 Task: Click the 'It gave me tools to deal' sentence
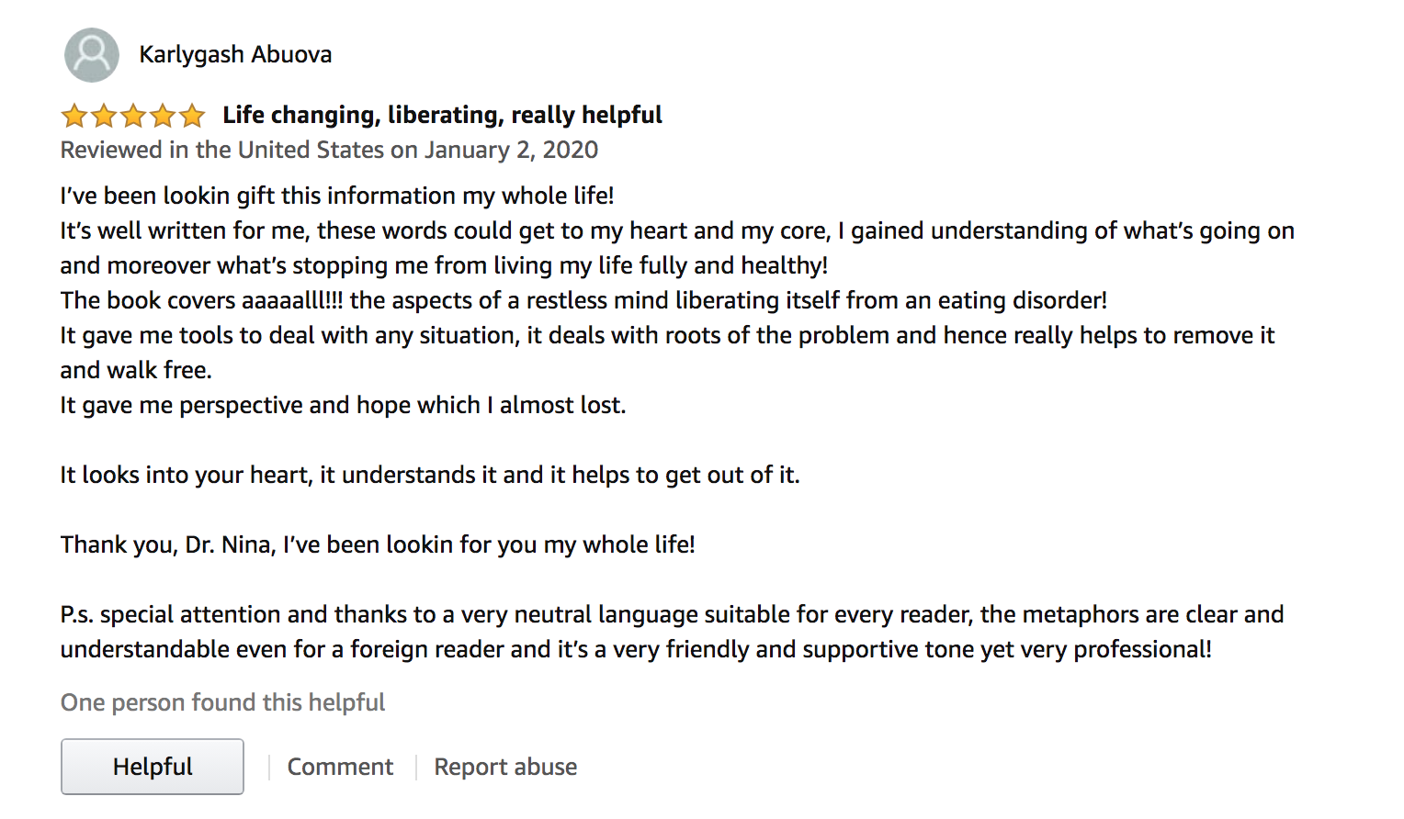tap(668, 353)
